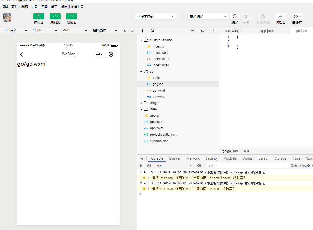Viewport: 313px width, 230px height.
Task: Click the Compile refresh icon
Action: click(235, 16)
